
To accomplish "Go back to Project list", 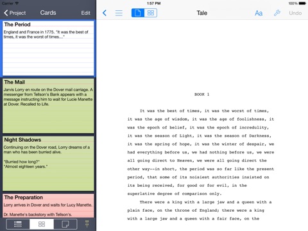I will click(x=15, y=13).
